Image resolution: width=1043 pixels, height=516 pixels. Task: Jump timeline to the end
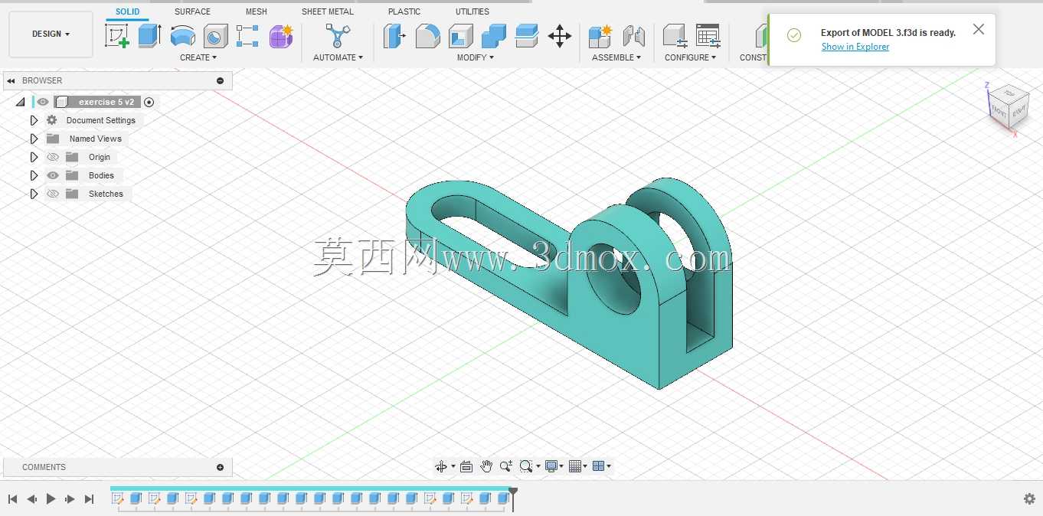point(89,498)
